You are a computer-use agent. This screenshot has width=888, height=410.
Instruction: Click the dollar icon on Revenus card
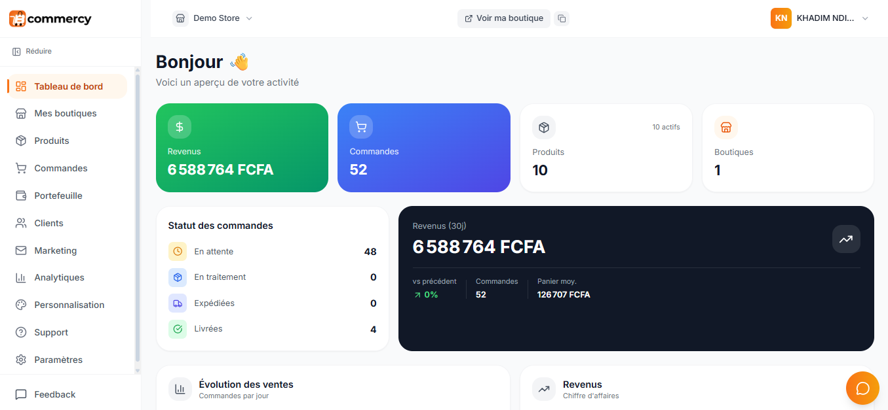(x=180, y=127)
